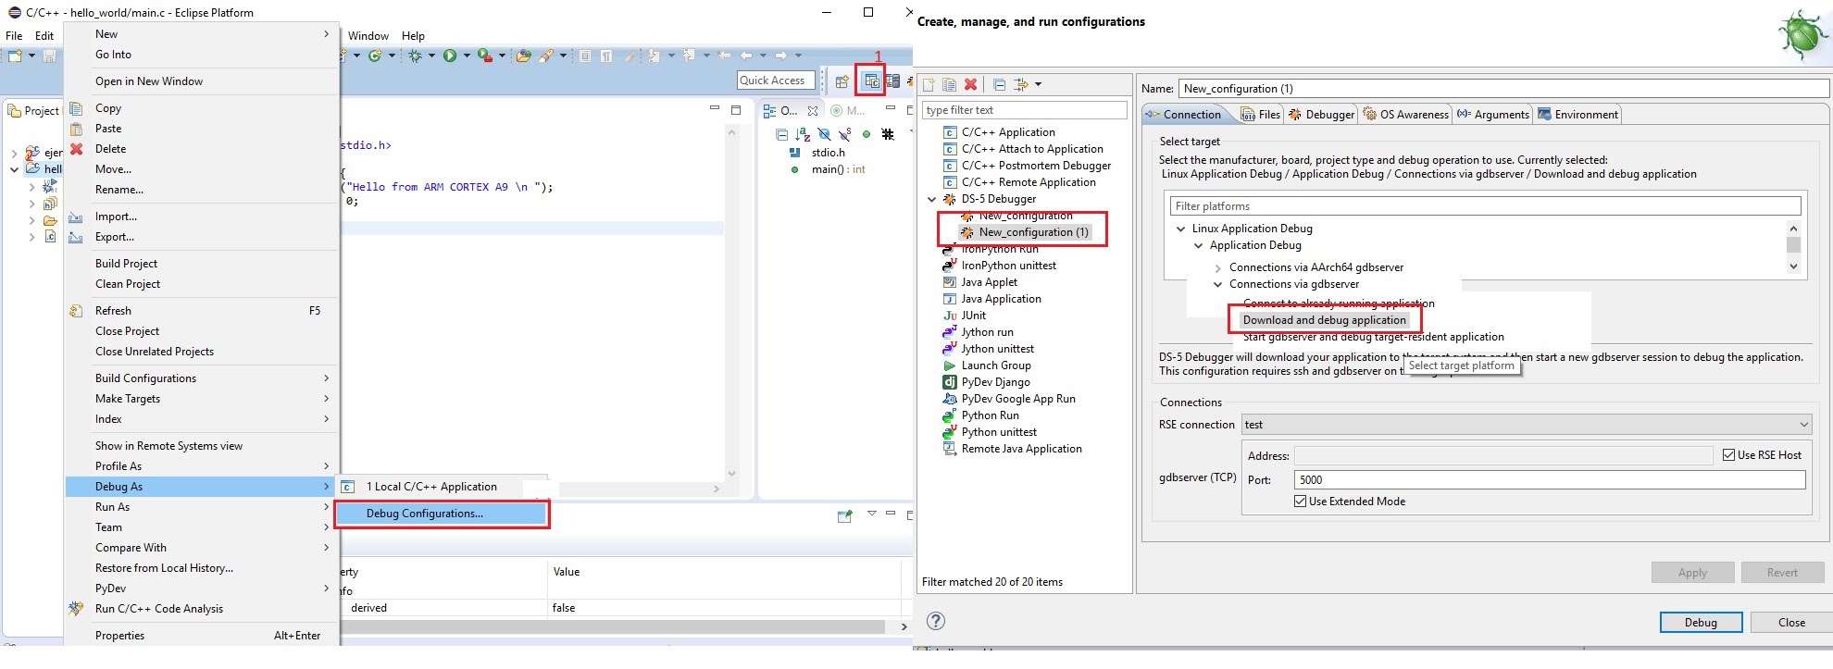The height and width of the screenshot is (669, 1833).
Task: Click the Collapse All icon in Outline view
Action: (x=782, y=134)
